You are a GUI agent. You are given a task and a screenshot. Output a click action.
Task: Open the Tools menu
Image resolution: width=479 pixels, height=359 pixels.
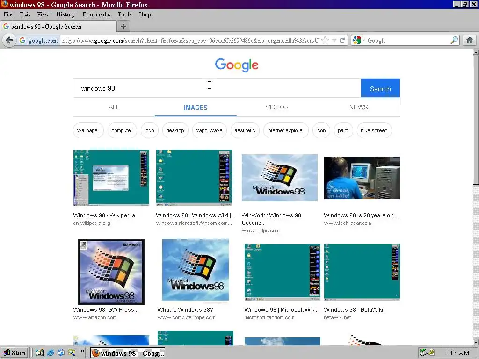pos(124,14)
